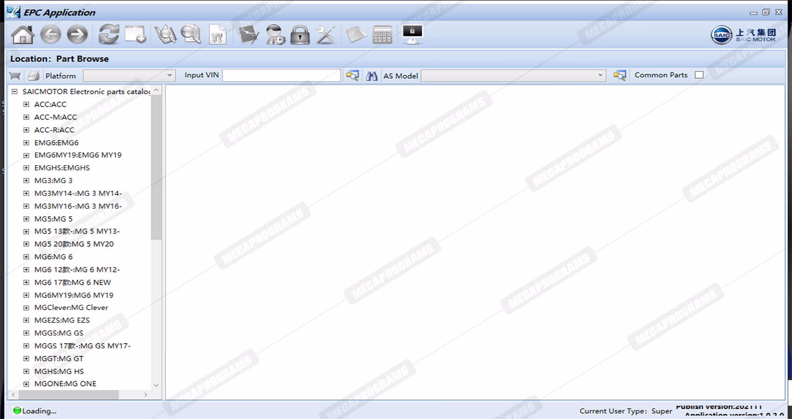Expand the EMG6:EMG6 tree node
The image size is (792, 419).
click(x=26, y=143)
